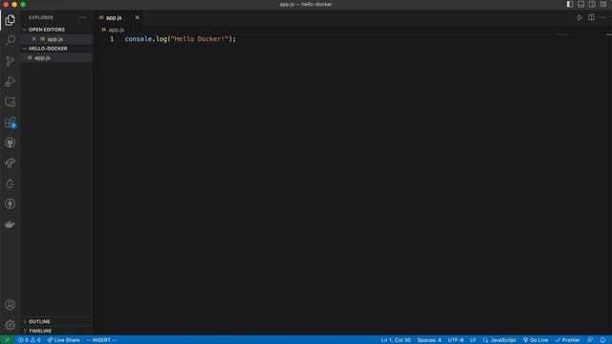Click the console.log code on line 1
Screen dimensions: 612x344
coord(181,39)
